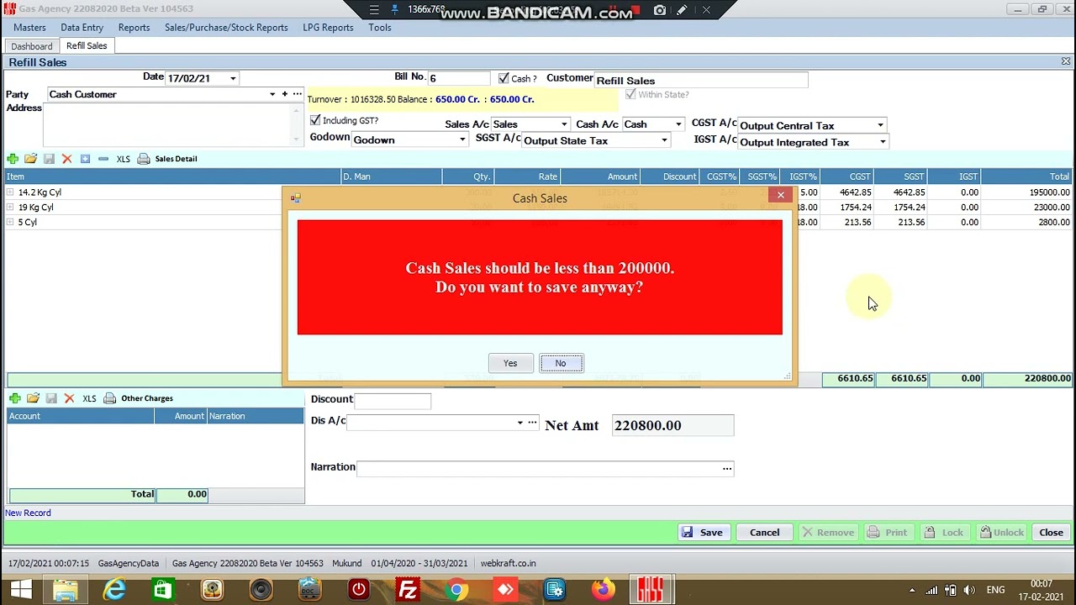
Task: Click the blue expand-all icon in items toolbar
Action: [85, 159]
